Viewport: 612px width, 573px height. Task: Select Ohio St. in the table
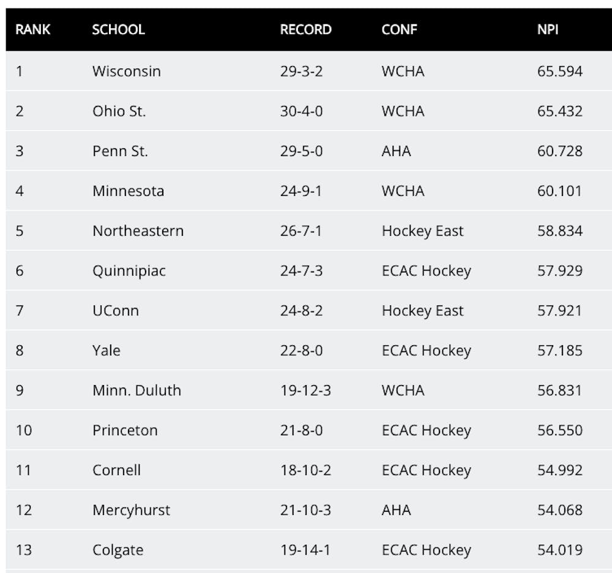(119, 111)
